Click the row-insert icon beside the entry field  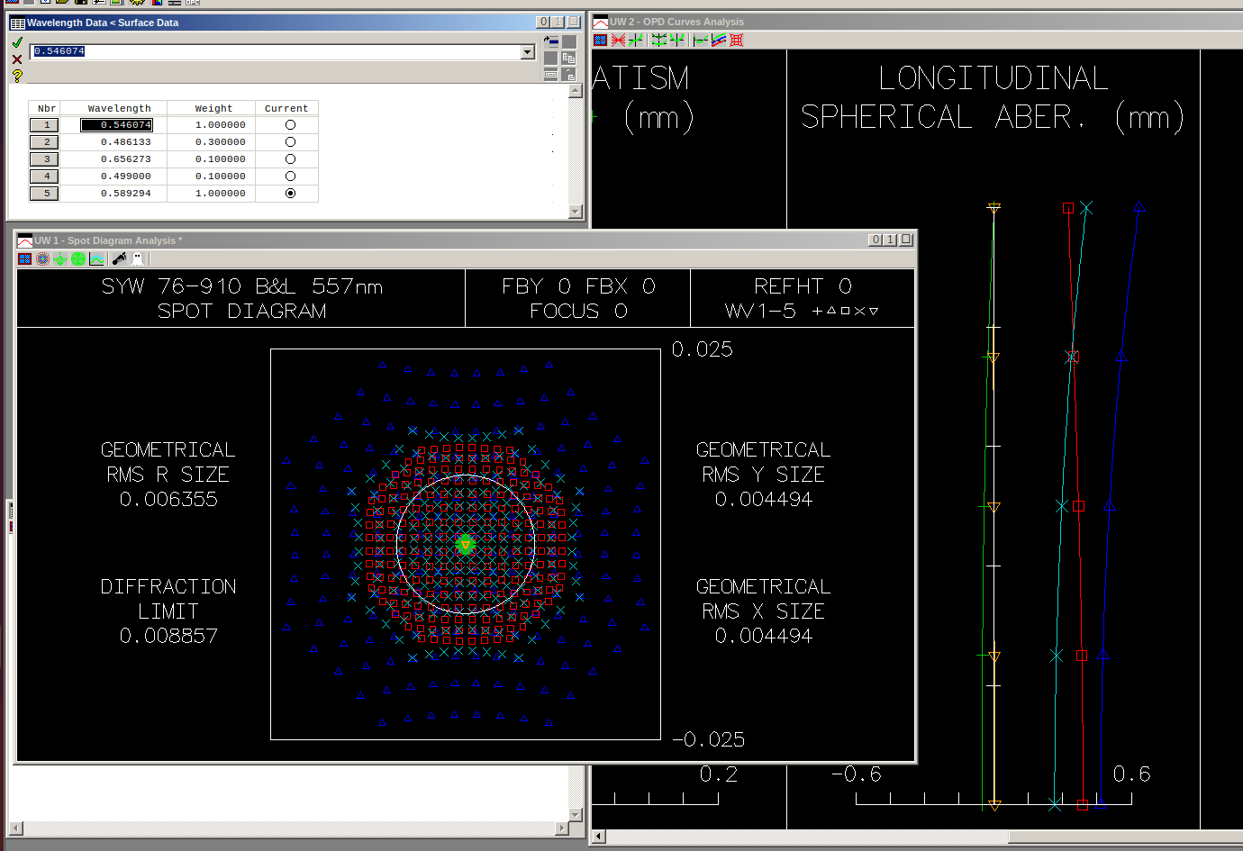(x=551, y=41)
